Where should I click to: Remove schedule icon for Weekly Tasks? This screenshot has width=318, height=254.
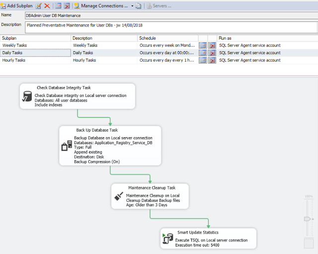[x=212, y=45]
